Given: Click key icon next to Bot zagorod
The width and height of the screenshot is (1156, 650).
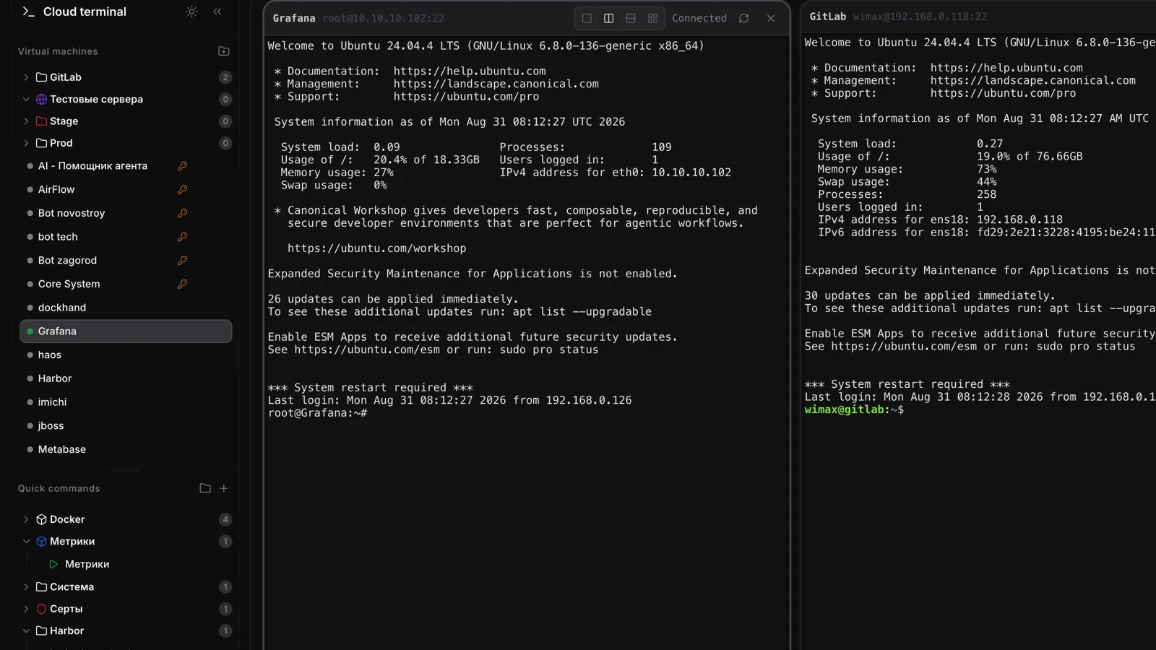Looking at the screenshot, I should [183, 260].
